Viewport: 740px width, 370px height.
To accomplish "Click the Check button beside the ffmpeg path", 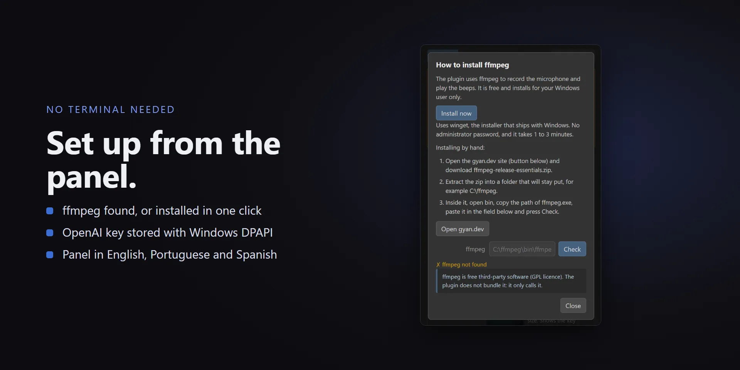I will pos(572,249).
